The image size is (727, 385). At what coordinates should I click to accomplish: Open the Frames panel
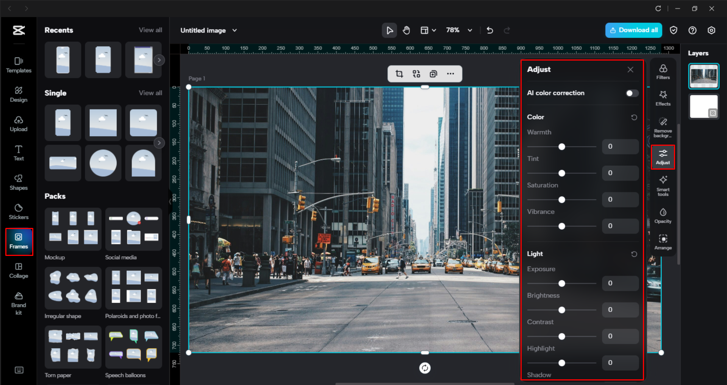click(19, 241)
